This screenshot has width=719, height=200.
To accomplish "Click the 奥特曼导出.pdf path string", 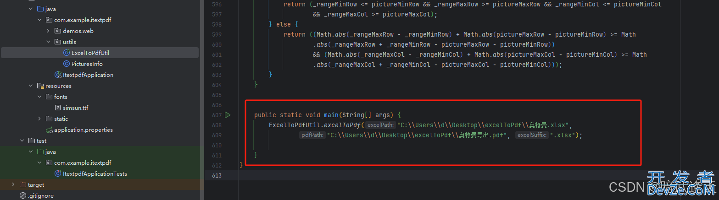I will [417, 135].
